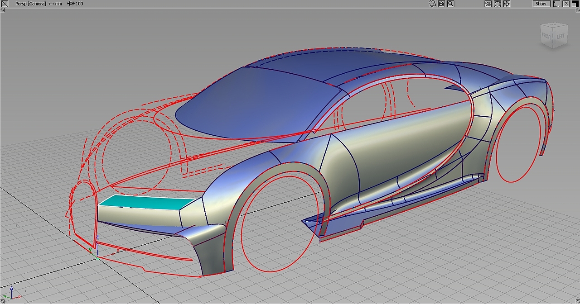This screenshot has width=580, height=304.
Task: Open the Show menu button
Action: coord(541,4)
